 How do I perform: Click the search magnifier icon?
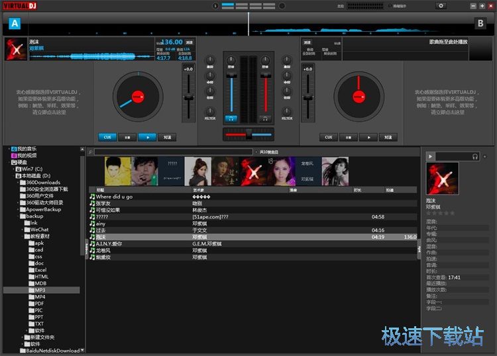click(91, 152)
